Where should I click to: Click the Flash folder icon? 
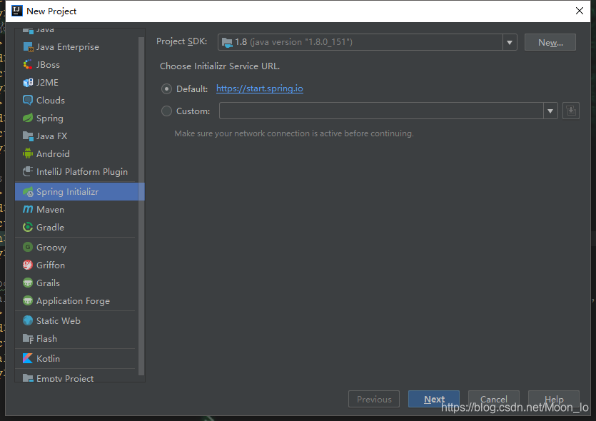(28, 338)
